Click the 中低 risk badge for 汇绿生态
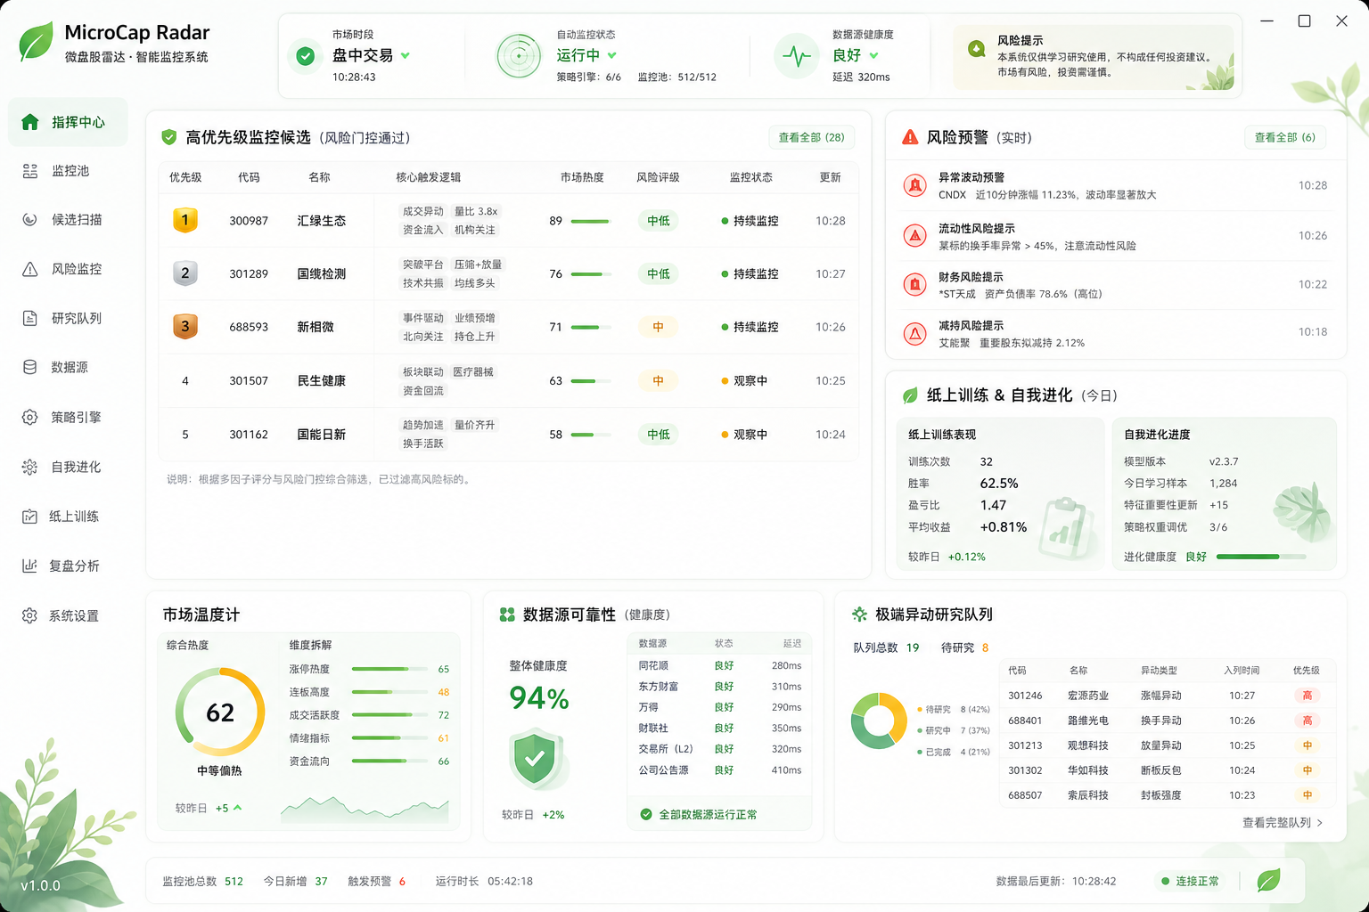The width and height of the screenshot is (1369, 912). [x=658, y=221]
